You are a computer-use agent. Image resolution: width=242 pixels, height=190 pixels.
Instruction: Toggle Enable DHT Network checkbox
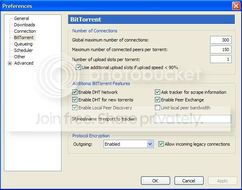pyautogui.click(x=75, y=92)
